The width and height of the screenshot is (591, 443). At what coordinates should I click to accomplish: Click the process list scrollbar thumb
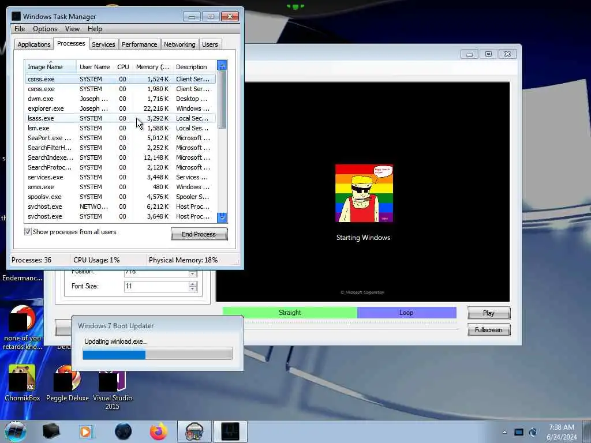(x=222, y=99)
